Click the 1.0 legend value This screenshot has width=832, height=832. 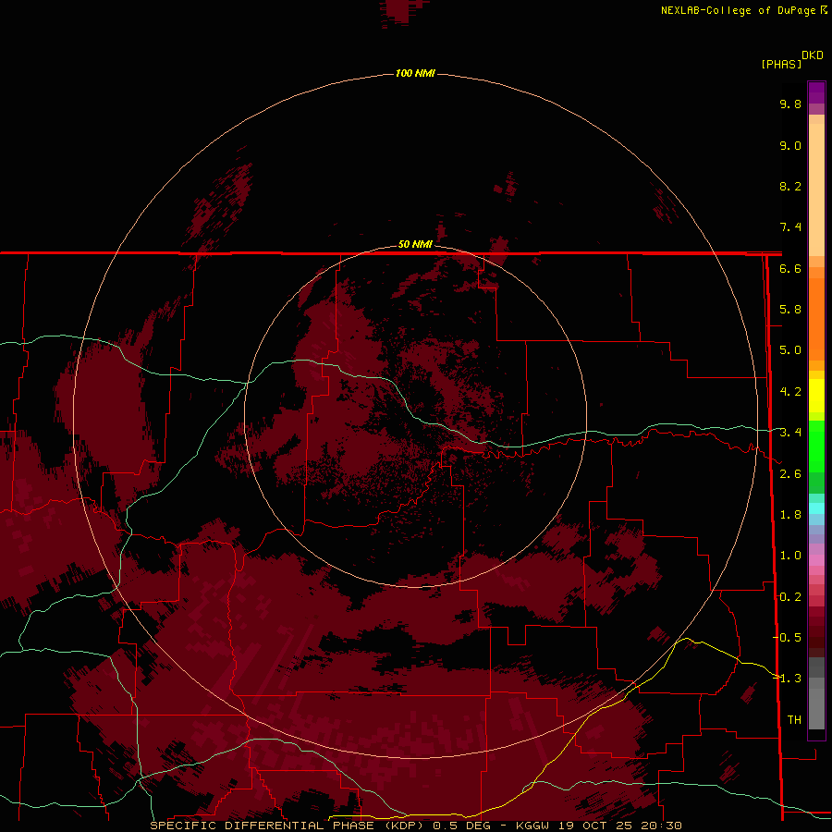pyautogui.click(x=790, y=556)
